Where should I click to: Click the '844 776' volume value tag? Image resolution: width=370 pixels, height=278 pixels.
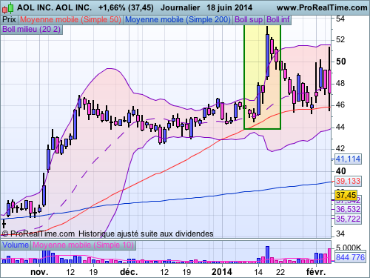350,257
